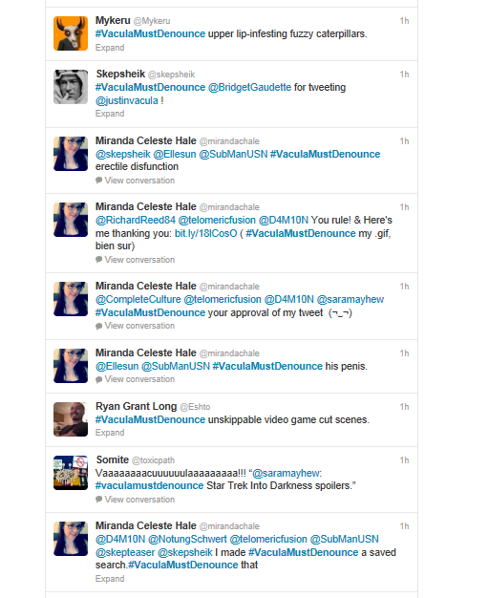The width and height of the screenshot is (489, 598).
Task: Open the @toxicpath handle next to Somite
Action: pos(153,460)
